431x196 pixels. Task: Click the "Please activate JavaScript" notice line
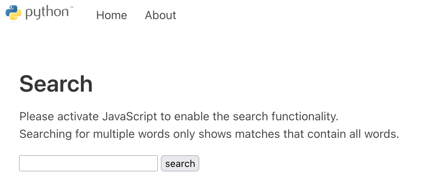coord(178,117)
